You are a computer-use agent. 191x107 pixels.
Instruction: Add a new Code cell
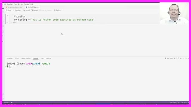tap(8, 10)
